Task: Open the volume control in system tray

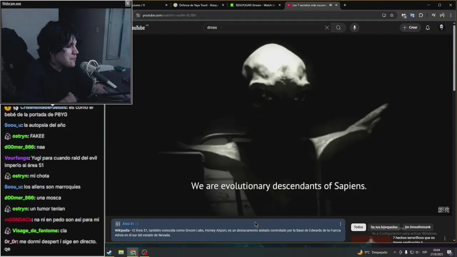Action: (417, 252)
